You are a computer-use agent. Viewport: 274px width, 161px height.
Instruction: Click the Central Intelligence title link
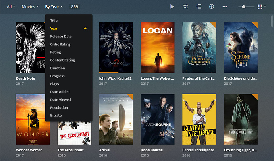pos(198,150)
